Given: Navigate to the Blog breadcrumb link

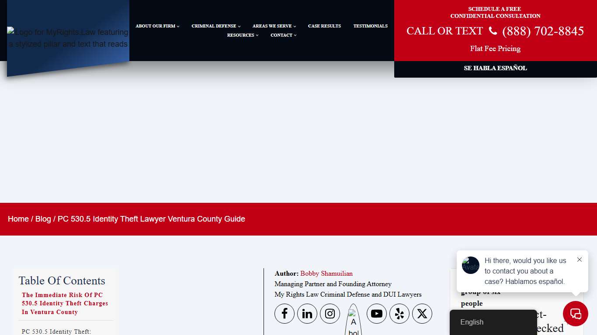Looking at the screenshot, I should click(x=43, y=219).
